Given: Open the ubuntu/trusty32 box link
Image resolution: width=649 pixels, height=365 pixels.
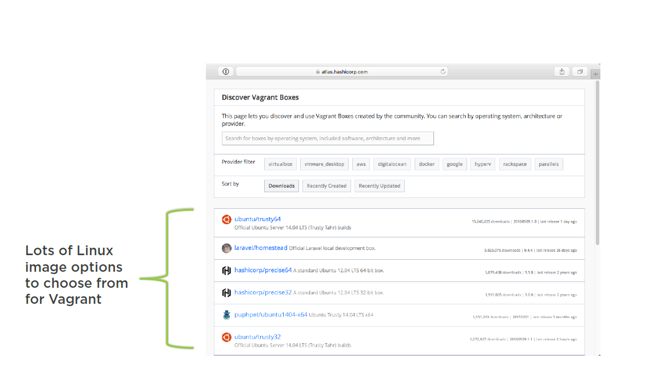Looking at the screenshot, I should (x=257, y=337).
